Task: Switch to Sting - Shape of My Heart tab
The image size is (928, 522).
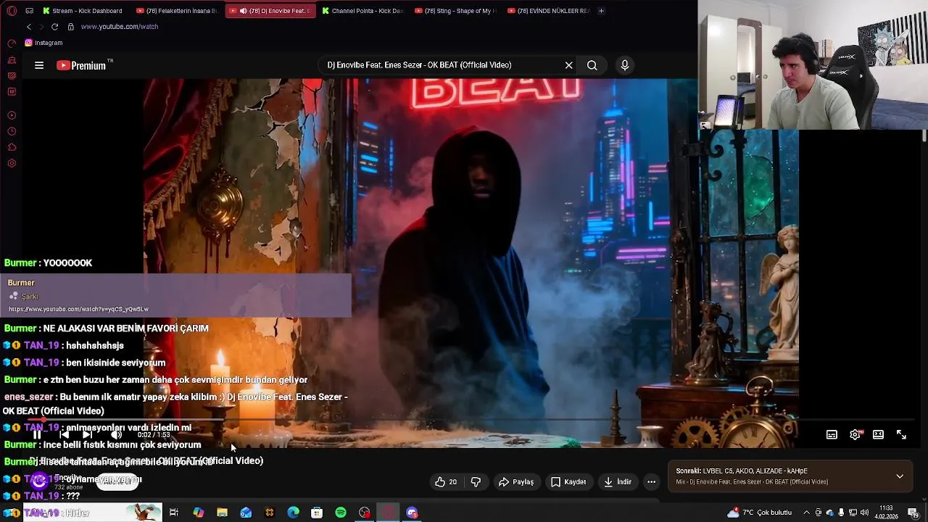Action: 457,11
